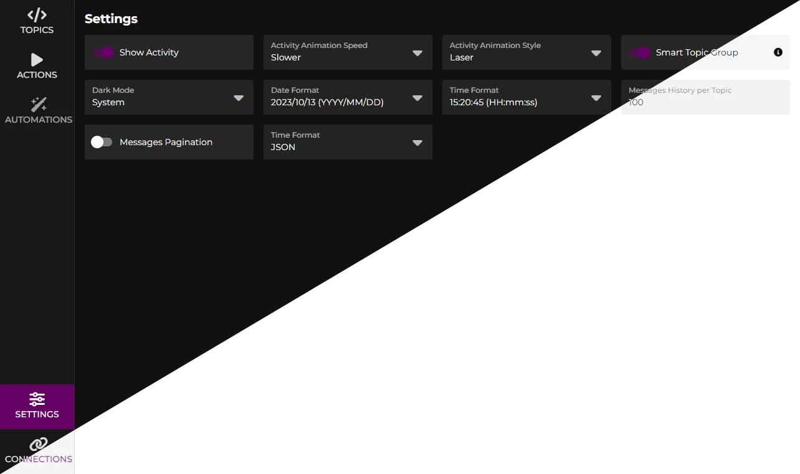Switch to the AUTOMATIONS sidebar label
The height and width of the screenshot is (474, 800).
(39, 120)
